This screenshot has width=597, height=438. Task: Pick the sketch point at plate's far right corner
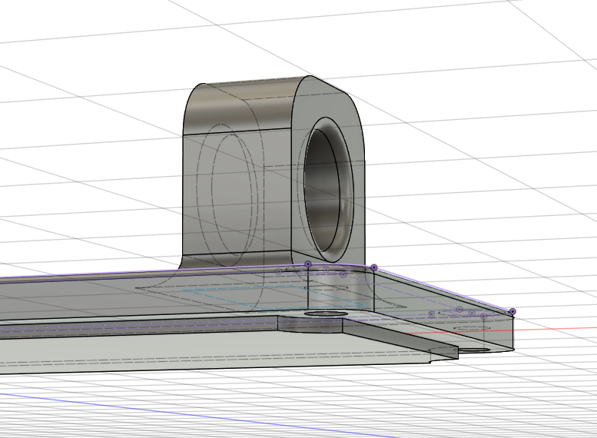pyautogui.click(x=512, y=311)
